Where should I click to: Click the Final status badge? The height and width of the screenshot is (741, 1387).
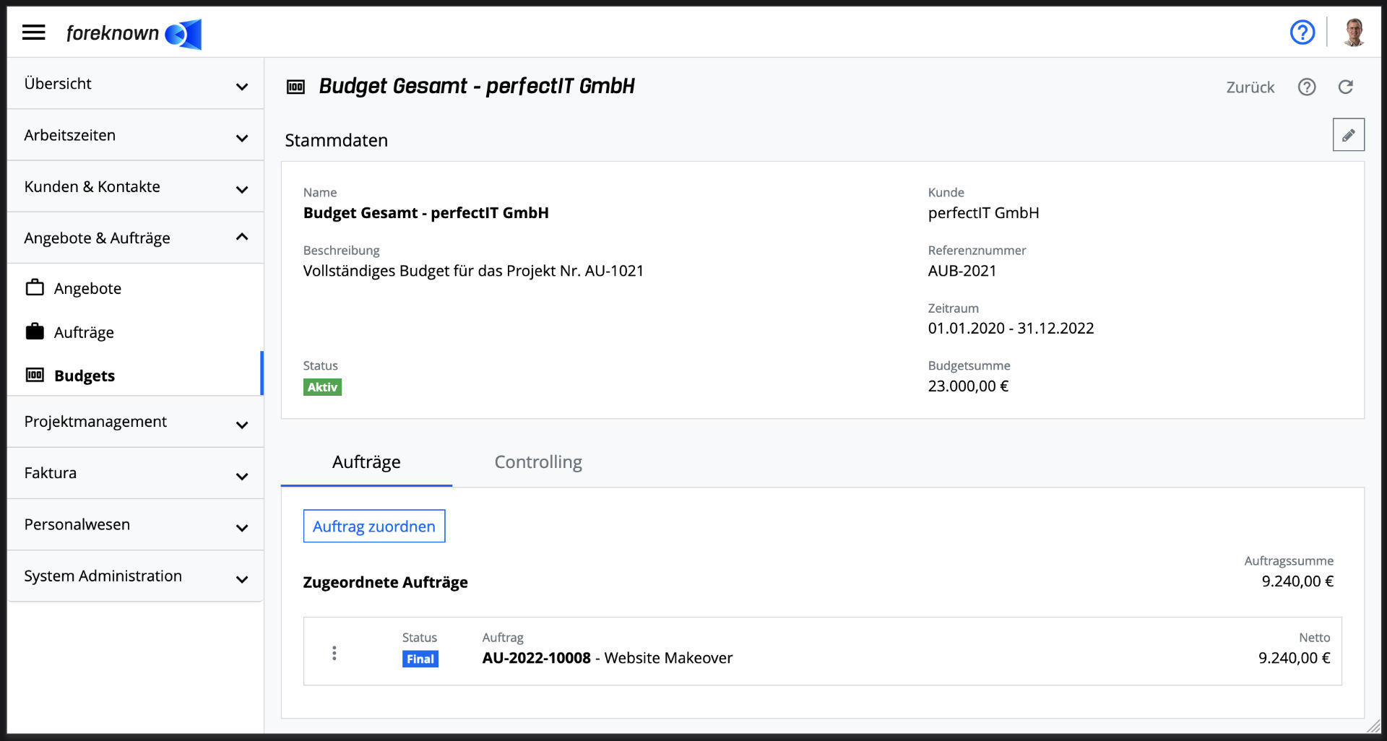coord(420,659)
